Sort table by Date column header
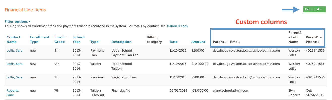 click(x=174, y=42)
